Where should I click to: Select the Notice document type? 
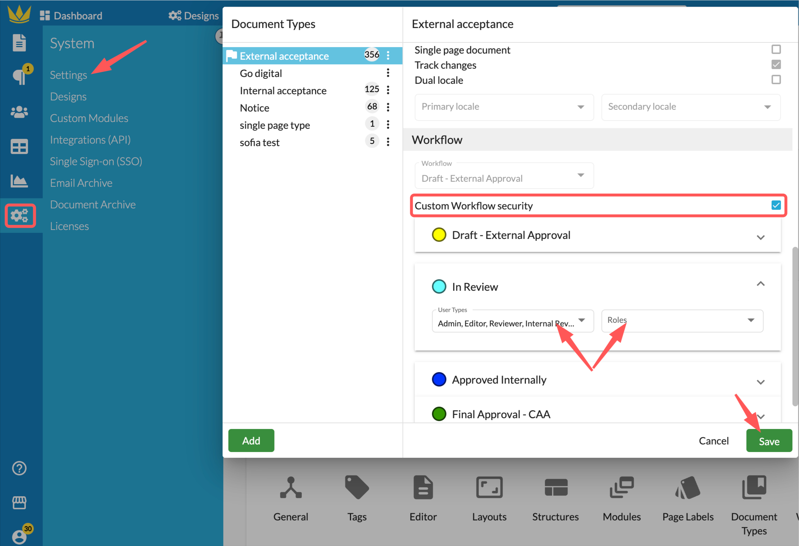255,108
